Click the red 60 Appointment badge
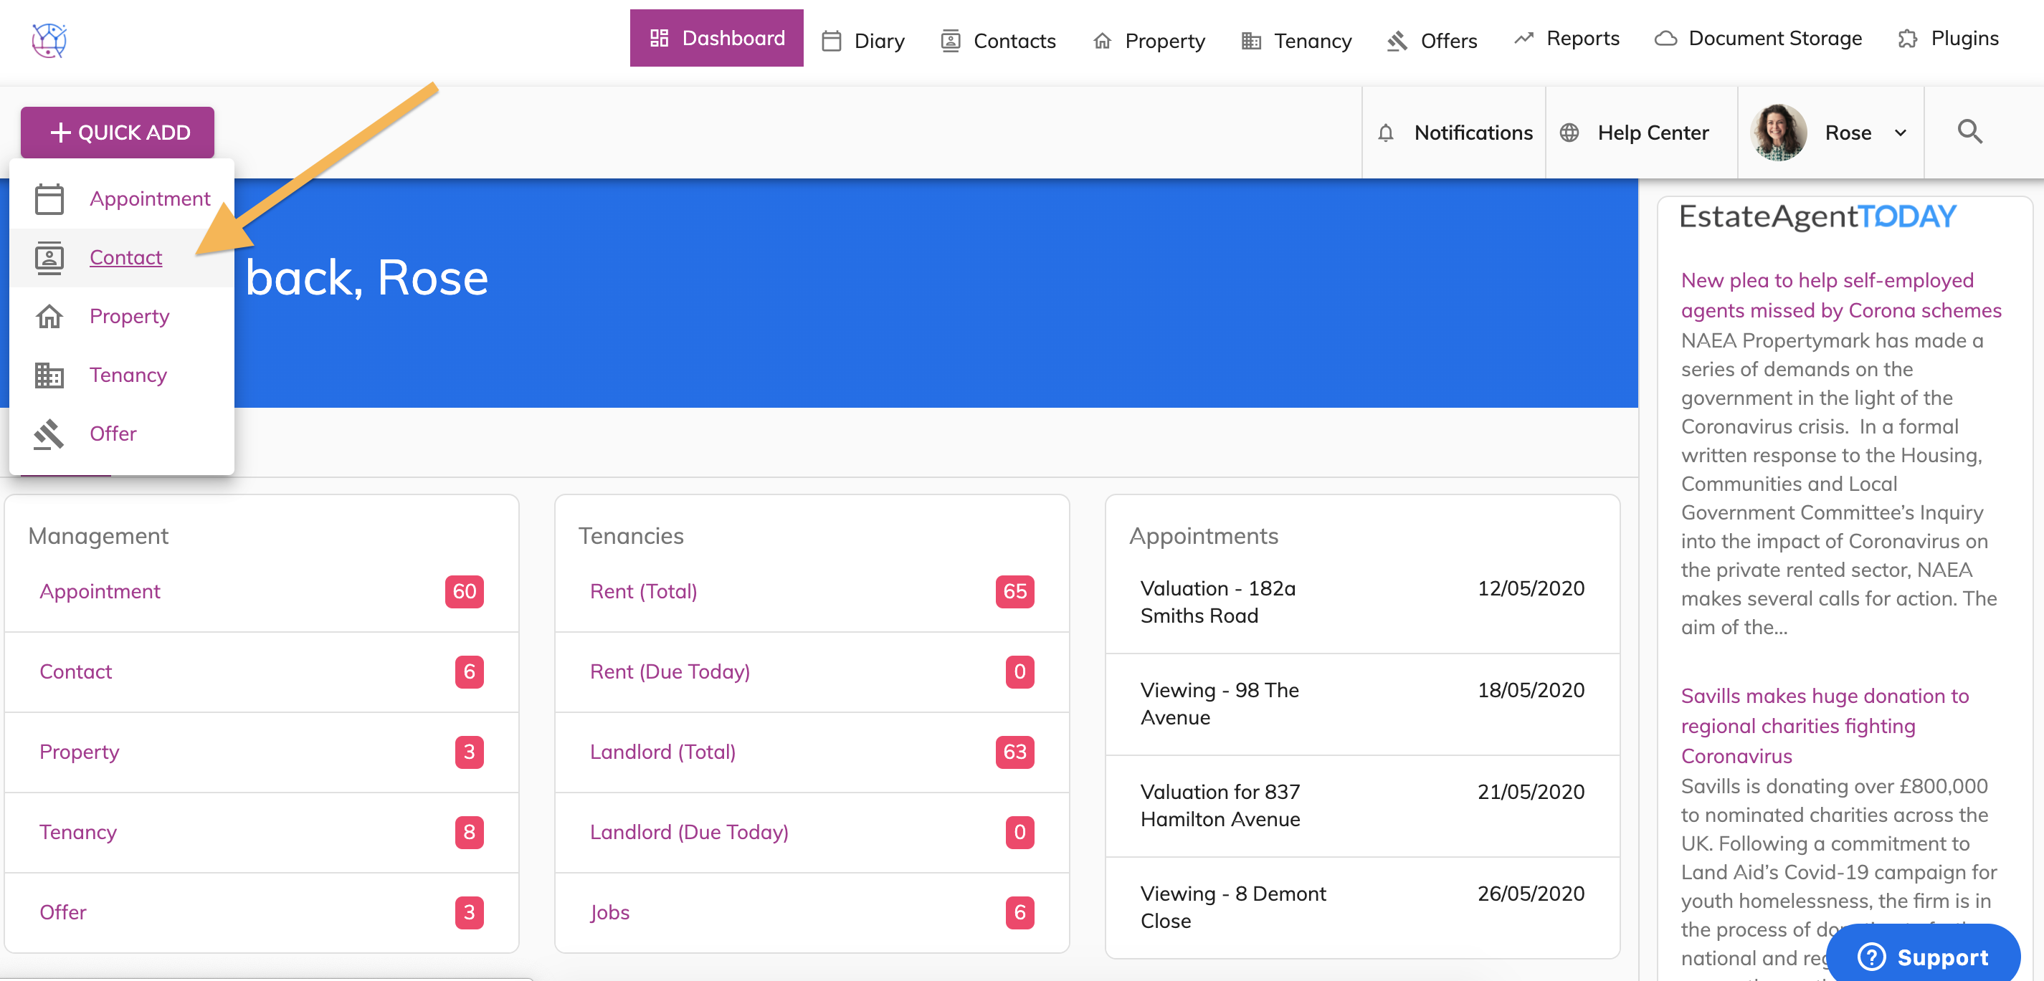The height and width of the screenshot is (981, 2044). [x=464, y=592]
